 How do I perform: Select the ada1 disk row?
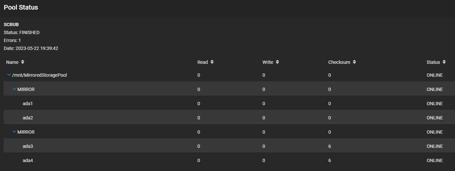(28, 104)
